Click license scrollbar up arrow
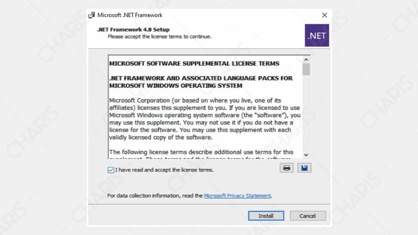Viewport: 418px width, 235px height. click(306, 59)
